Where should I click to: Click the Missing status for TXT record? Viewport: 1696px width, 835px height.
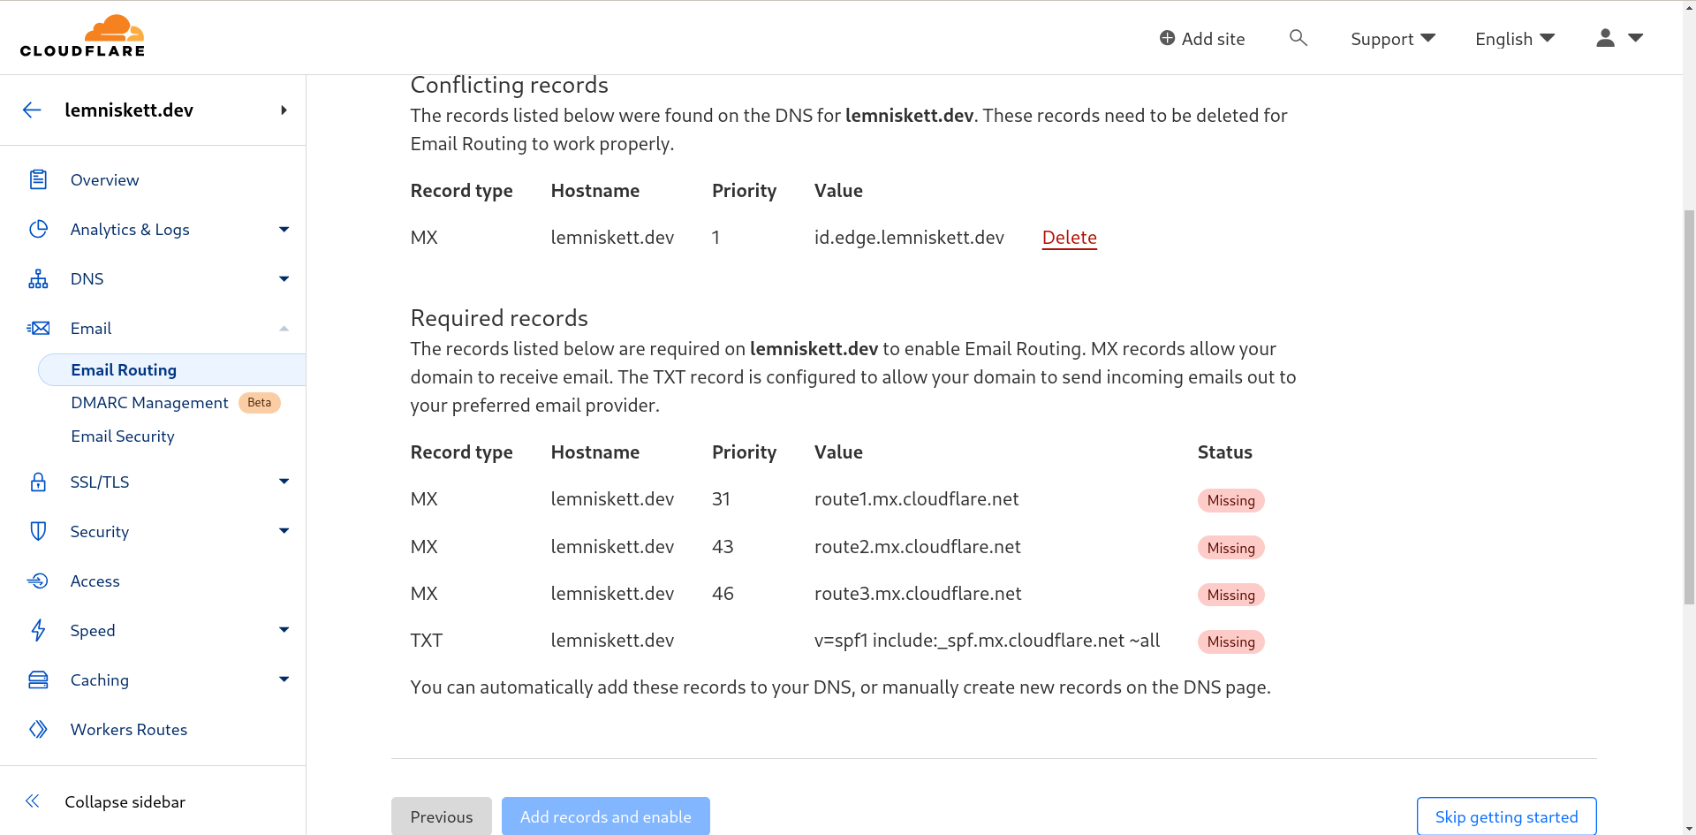click(x=1230, y=641)
